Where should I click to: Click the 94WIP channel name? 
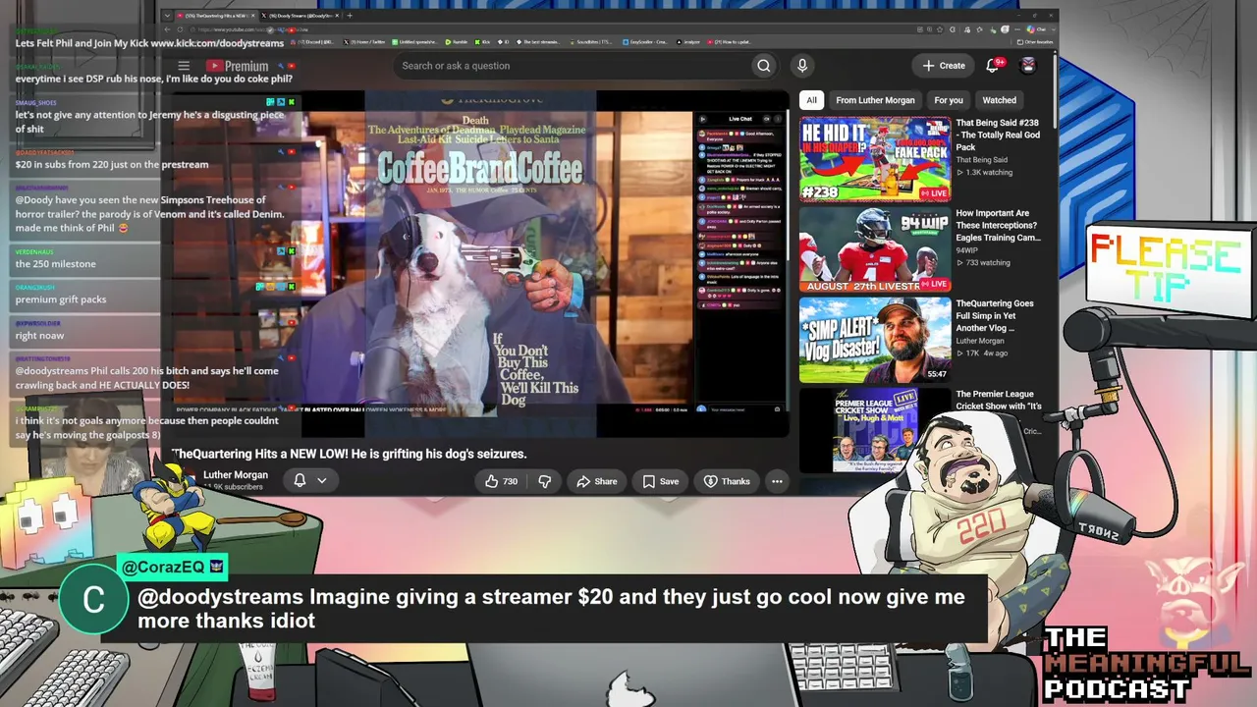[x=969, y=250]
